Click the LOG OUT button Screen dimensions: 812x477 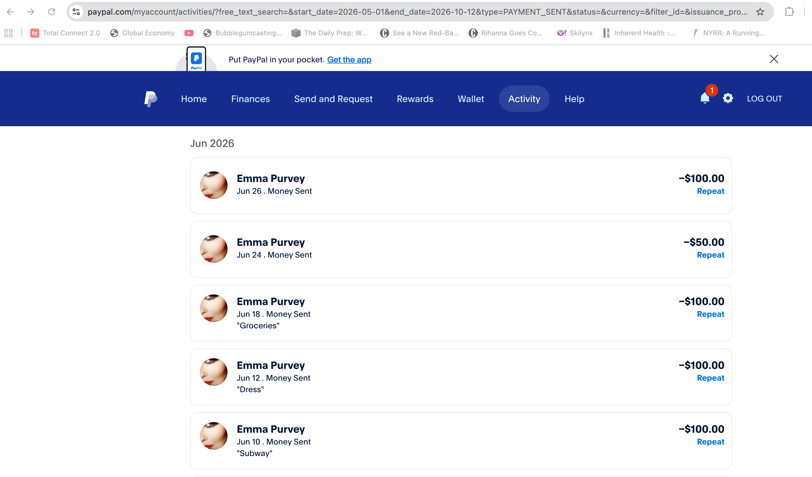[764, 99]
